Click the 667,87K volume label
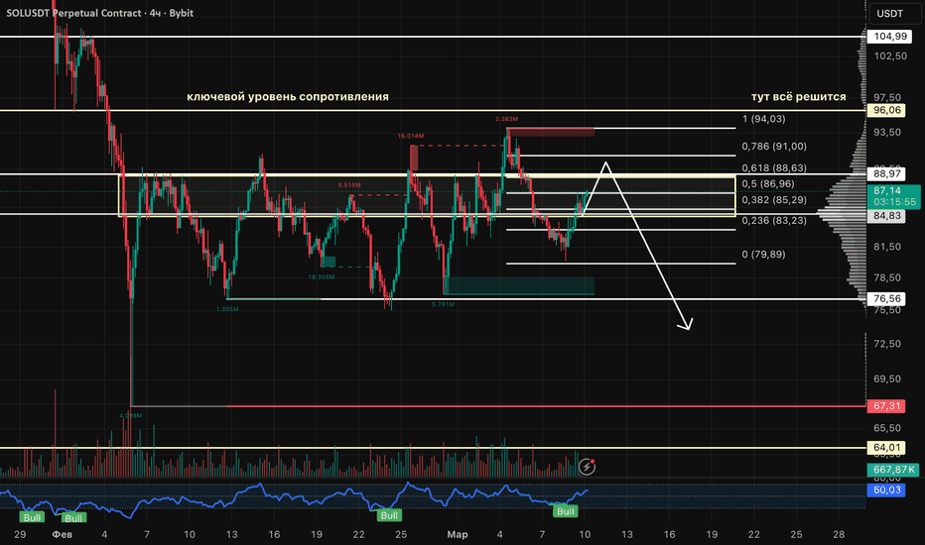 coord(893,470)
